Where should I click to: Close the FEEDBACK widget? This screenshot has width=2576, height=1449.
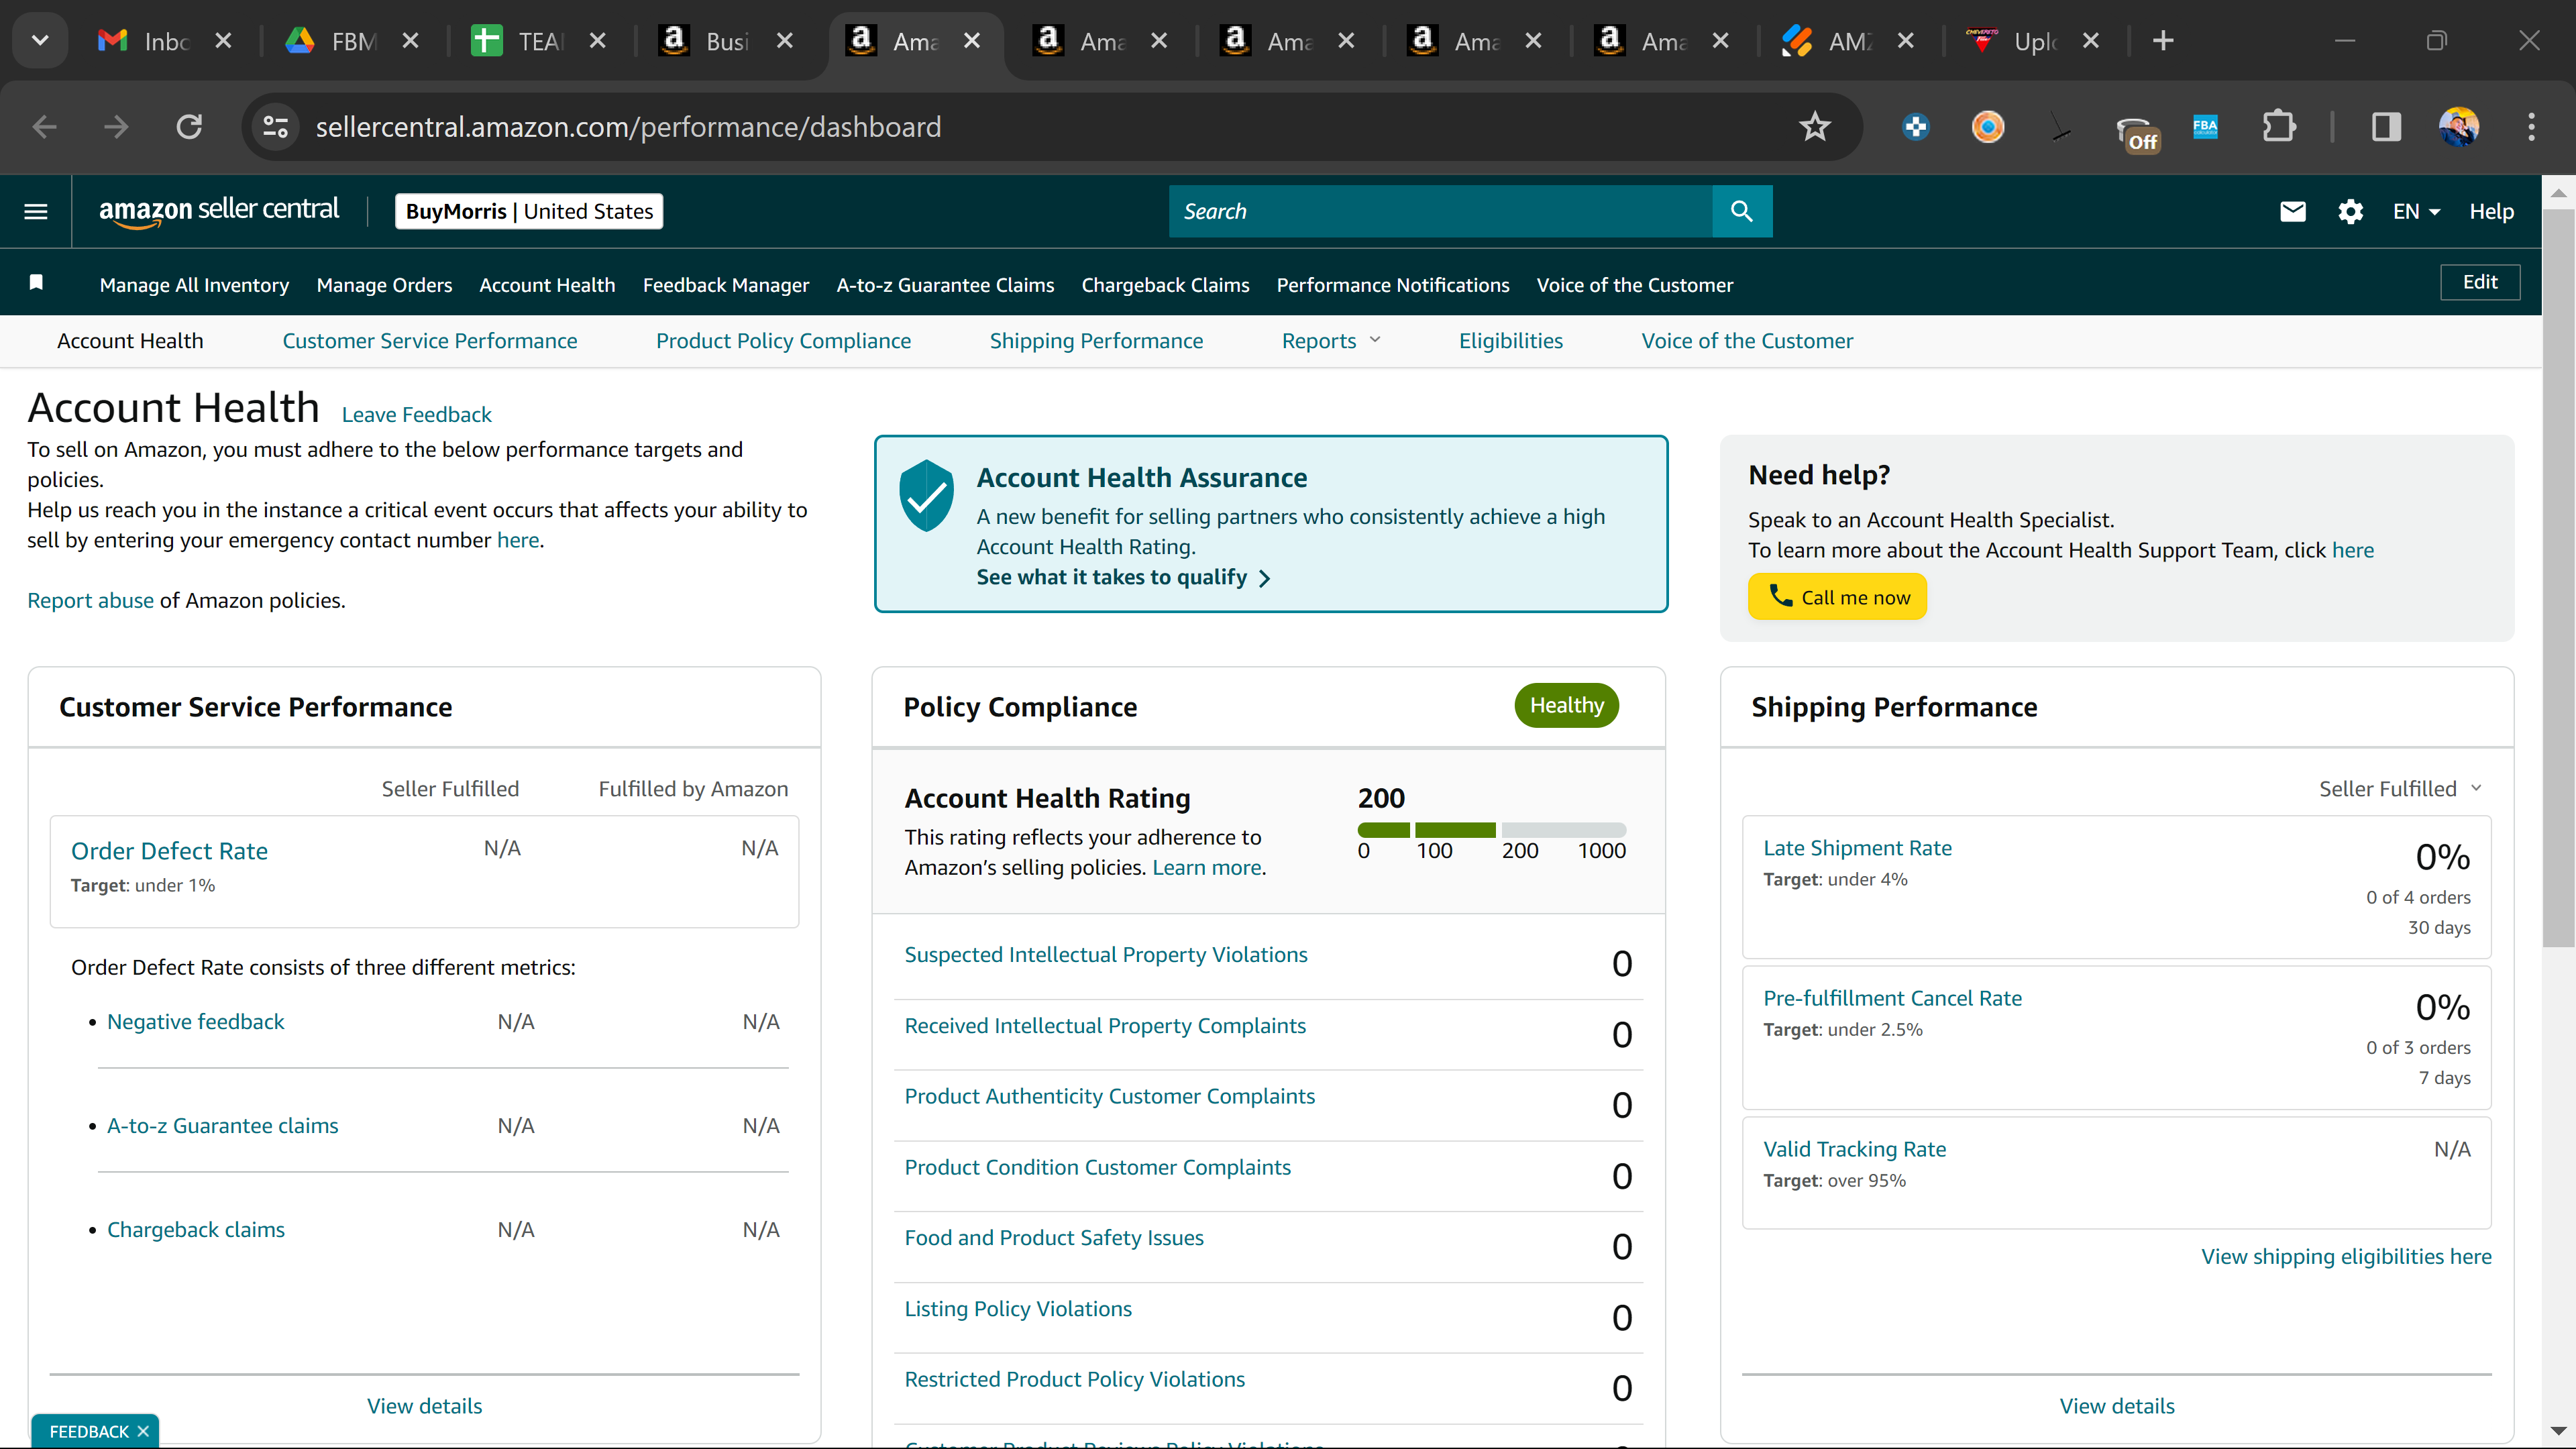[143, 1431]
